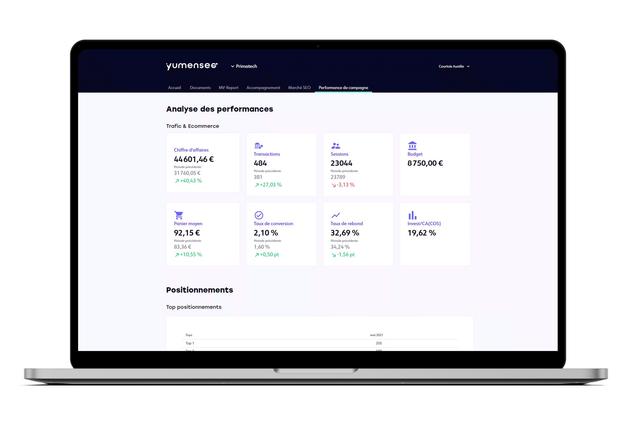Click the Taux de conversion checkmark icon
This screenshot has width=627, height=434.
(259, 215)
